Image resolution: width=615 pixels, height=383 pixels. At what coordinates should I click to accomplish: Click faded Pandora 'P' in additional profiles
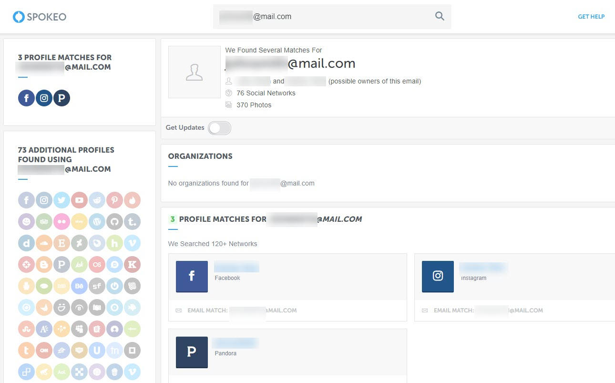[61, 265]
